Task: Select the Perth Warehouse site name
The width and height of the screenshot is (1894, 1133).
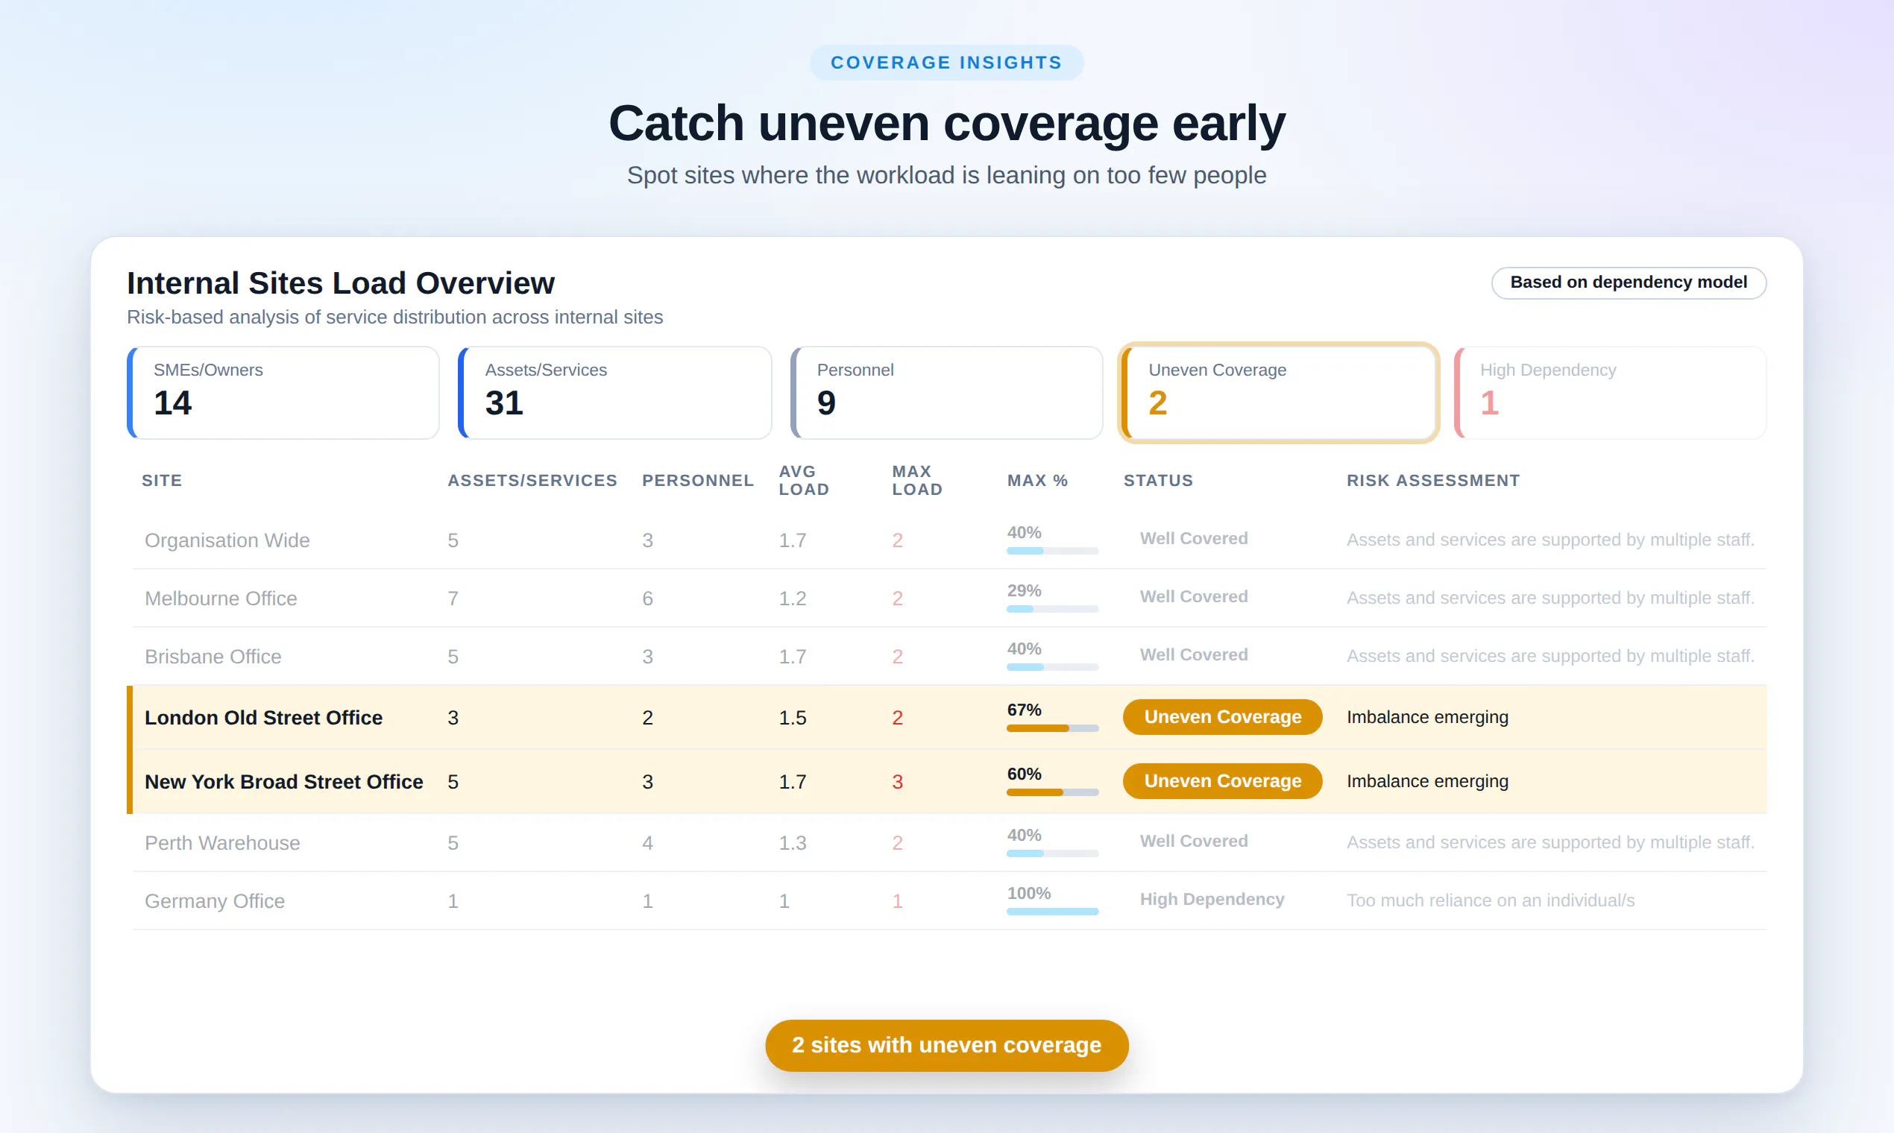Action: coord(222,843)
